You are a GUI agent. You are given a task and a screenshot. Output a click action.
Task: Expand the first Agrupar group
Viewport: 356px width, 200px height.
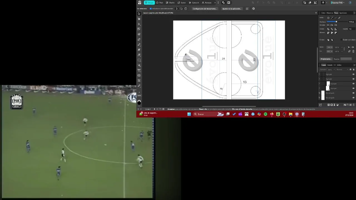pyautogui.click(x=320, y=74)
